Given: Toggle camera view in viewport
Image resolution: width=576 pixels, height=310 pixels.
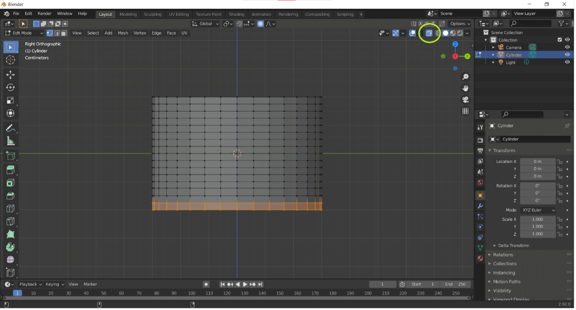Looking at the screenshot, I should 465,99.
